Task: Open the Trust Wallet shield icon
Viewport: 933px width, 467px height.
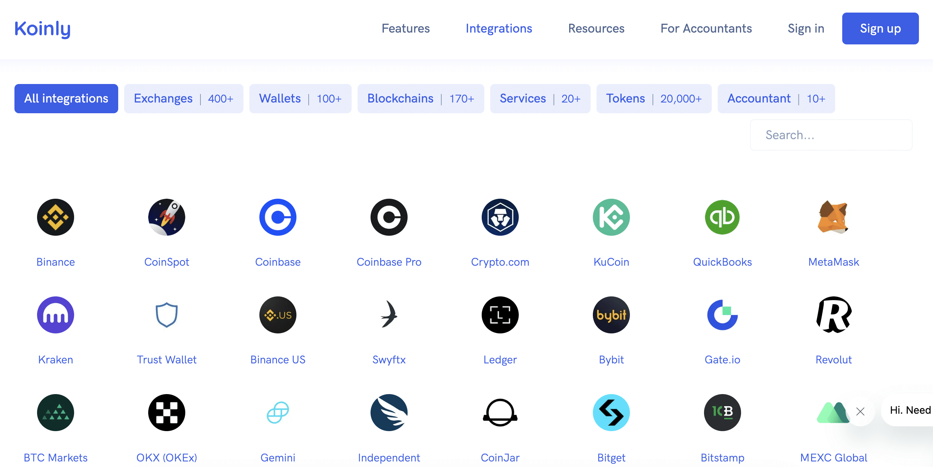Action: click(x=167, y=315)
